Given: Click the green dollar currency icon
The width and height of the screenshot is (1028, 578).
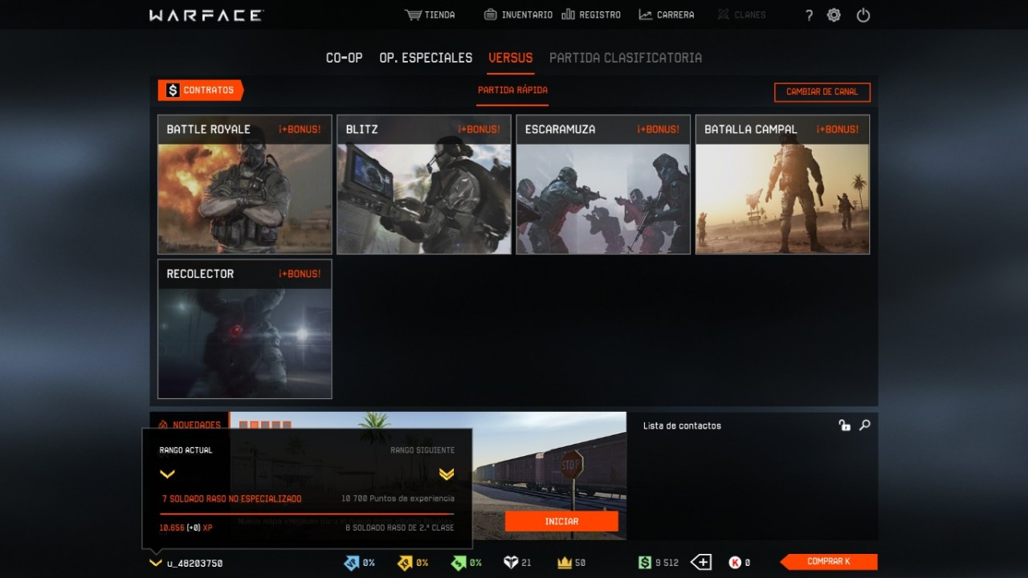Looking at the screenshot, I should pyautogui.click(x=645, y=563).
